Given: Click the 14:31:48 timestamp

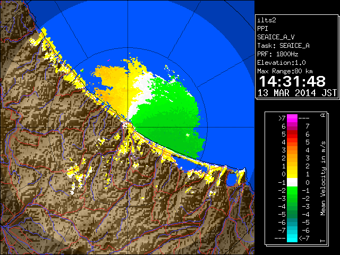Looking at the screenshot, I should (292, 81).
